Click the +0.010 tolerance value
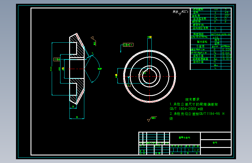The height and width of the screenshot is (163, 252). (226, 52)
